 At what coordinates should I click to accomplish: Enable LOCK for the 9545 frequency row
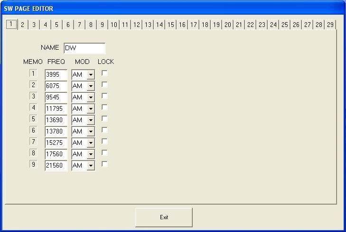tap(105, 96)
